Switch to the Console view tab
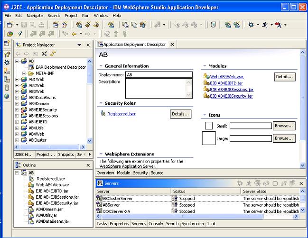This screenshot has height=238, width=308. pos(156,223)
